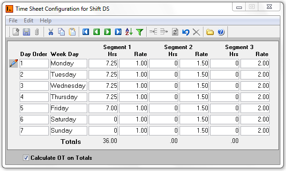The height and width of the screenshot is (171, 286).
Task: Save using the floppy disk icon
Action: tap(26, 32)
